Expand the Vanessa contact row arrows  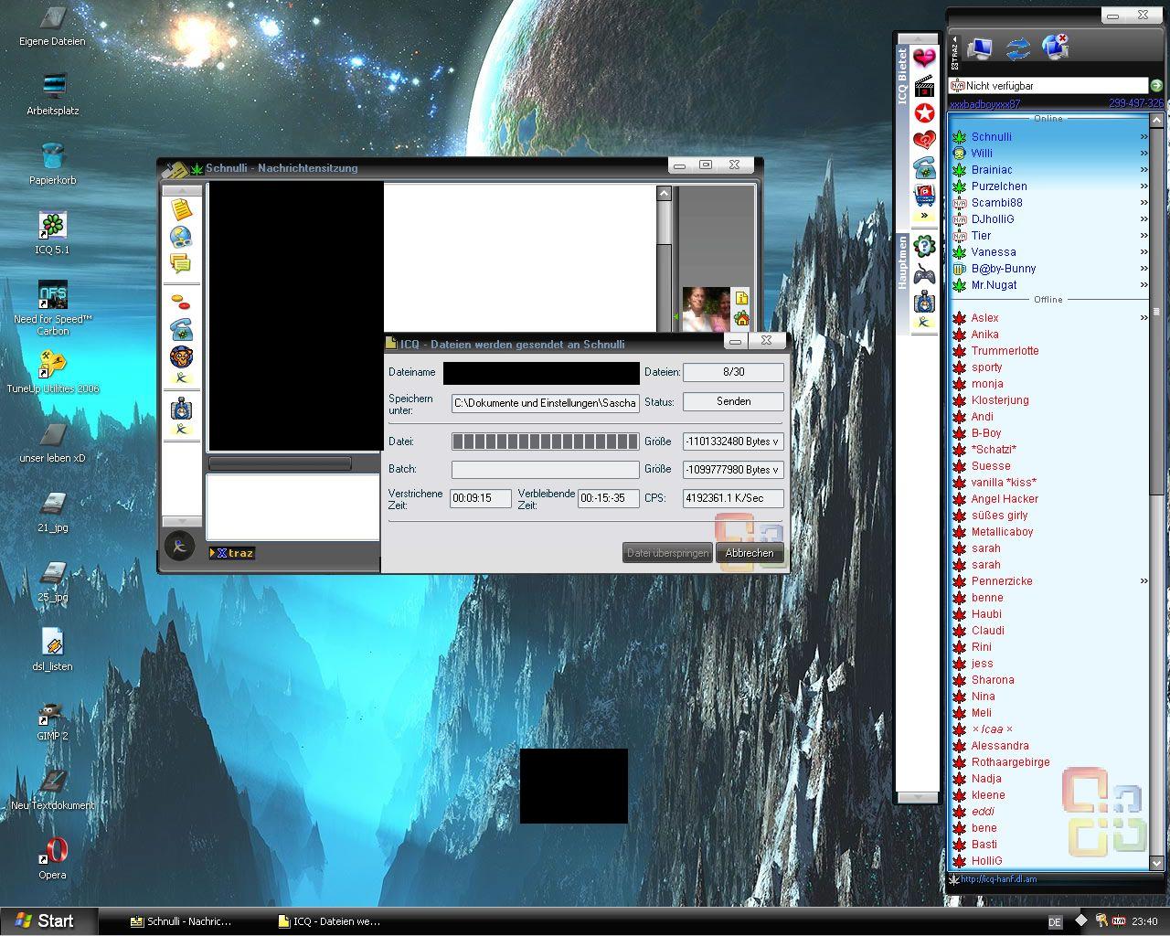point(1143,252)
